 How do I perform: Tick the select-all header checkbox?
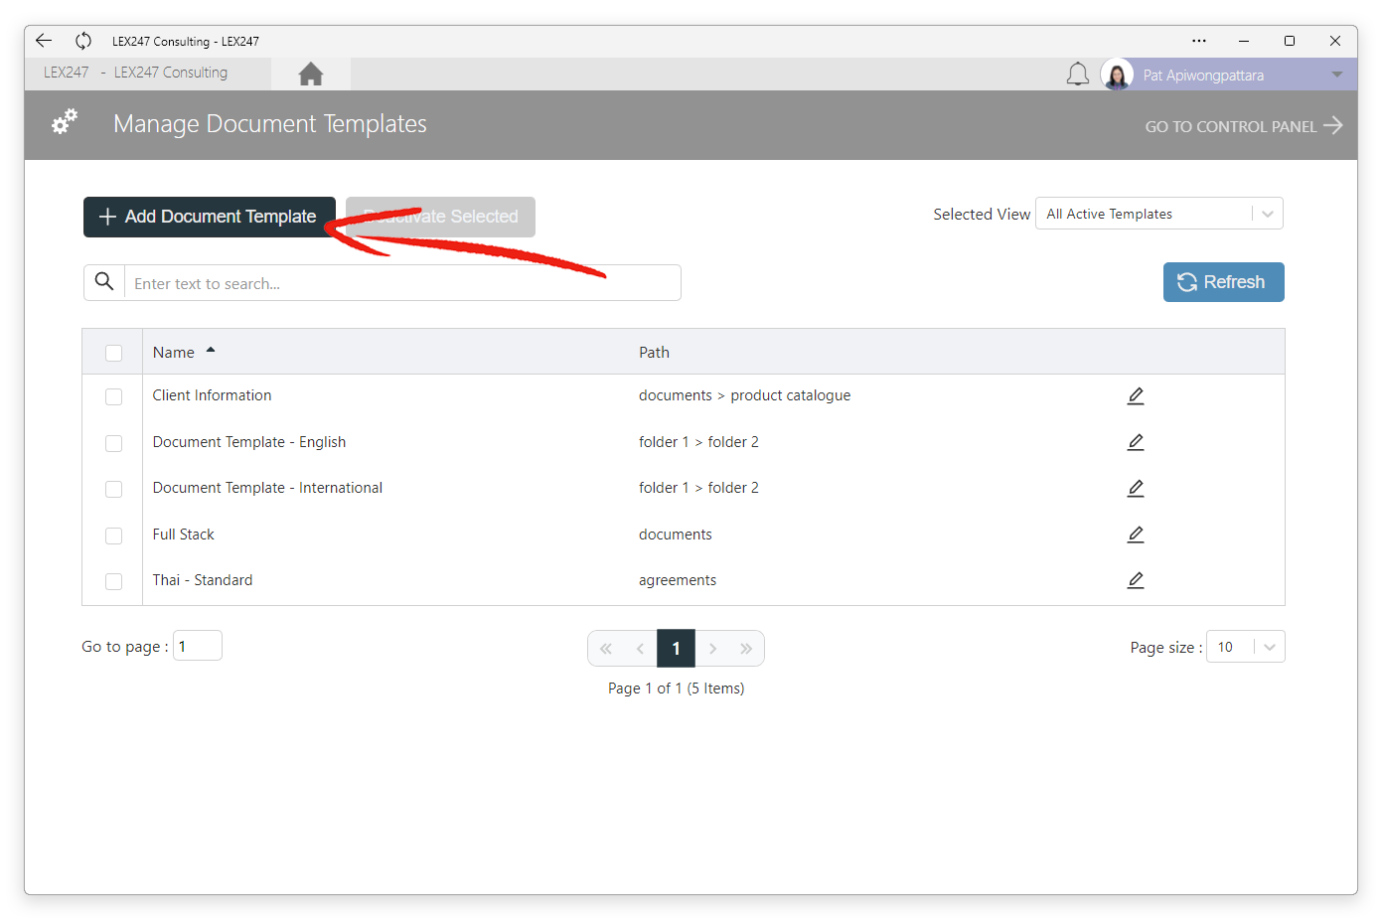113,353
